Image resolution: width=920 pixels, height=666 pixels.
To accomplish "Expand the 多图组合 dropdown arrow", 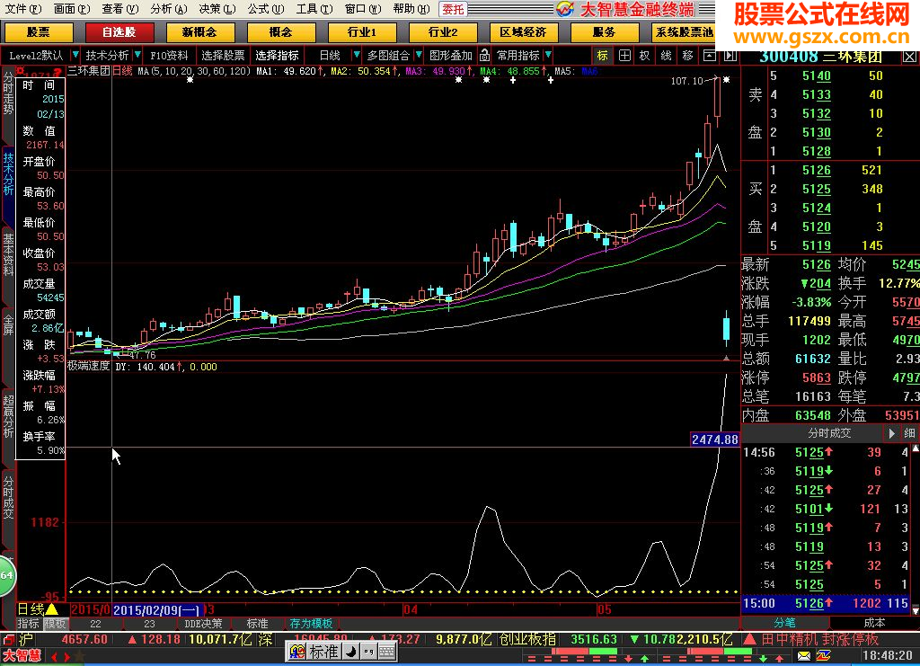I will click(x=419, y=55).
